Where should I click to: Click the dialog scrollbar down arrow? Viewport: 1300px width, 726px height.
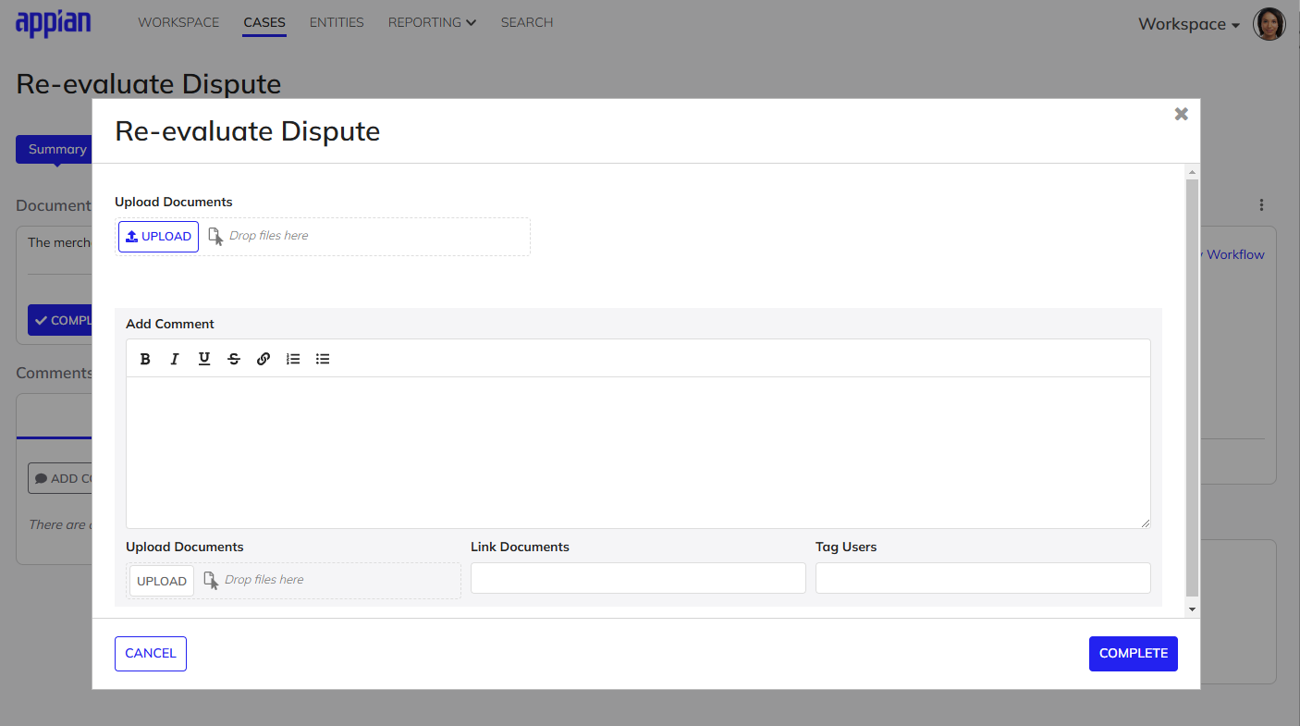[1192, 609]
